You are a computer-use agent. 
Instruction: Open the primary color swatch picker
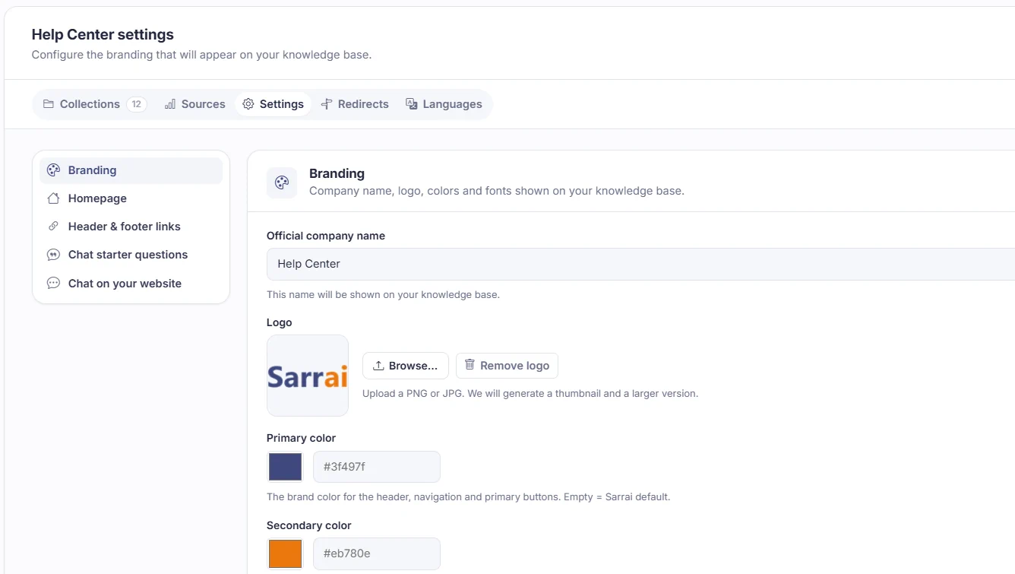tap(285, 467)
